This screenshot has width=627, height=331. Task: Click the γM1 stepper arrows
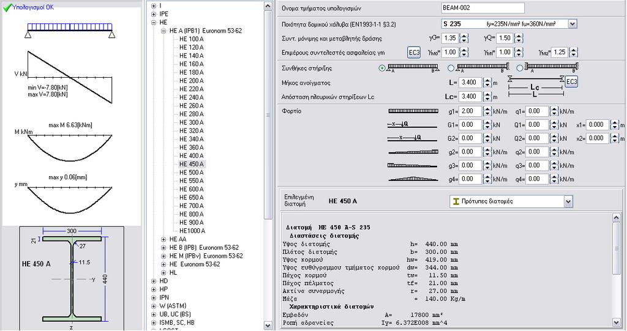519,53
